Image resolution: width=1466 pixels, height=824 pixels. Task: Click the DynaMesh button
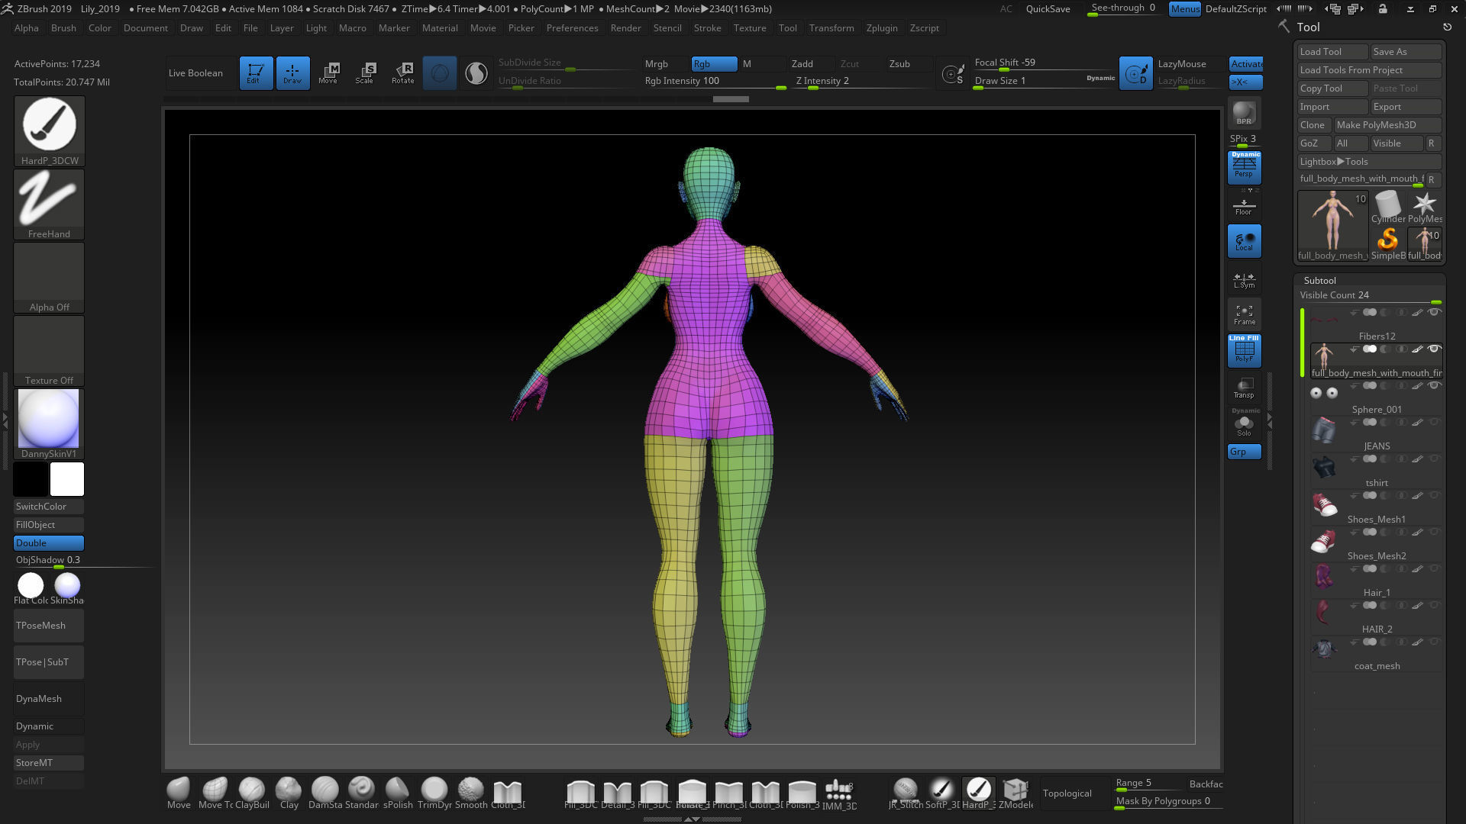pyautogui.click(x=49, y=699)
